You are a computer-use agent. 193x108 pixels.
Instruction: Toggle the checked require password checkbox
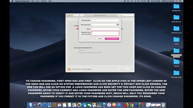[77, 29]
